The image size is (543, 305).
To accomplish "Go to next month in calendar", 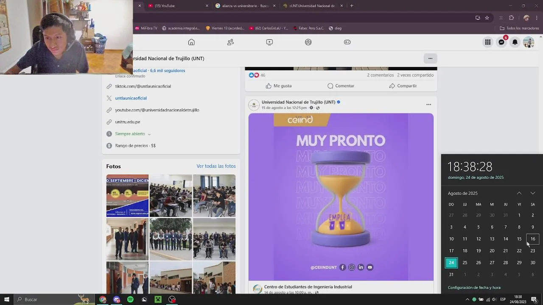I will click(533, 193).
